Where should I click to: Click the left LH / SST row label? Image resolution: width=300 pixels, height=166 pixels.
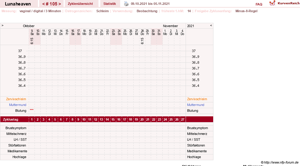coord(20,140)
